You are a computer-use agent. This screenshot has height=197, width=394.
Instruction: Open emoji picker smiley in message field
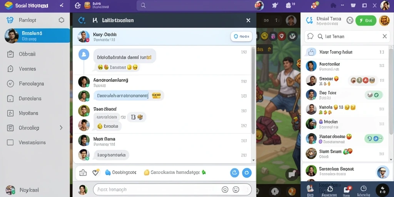(x=236, y=189)
